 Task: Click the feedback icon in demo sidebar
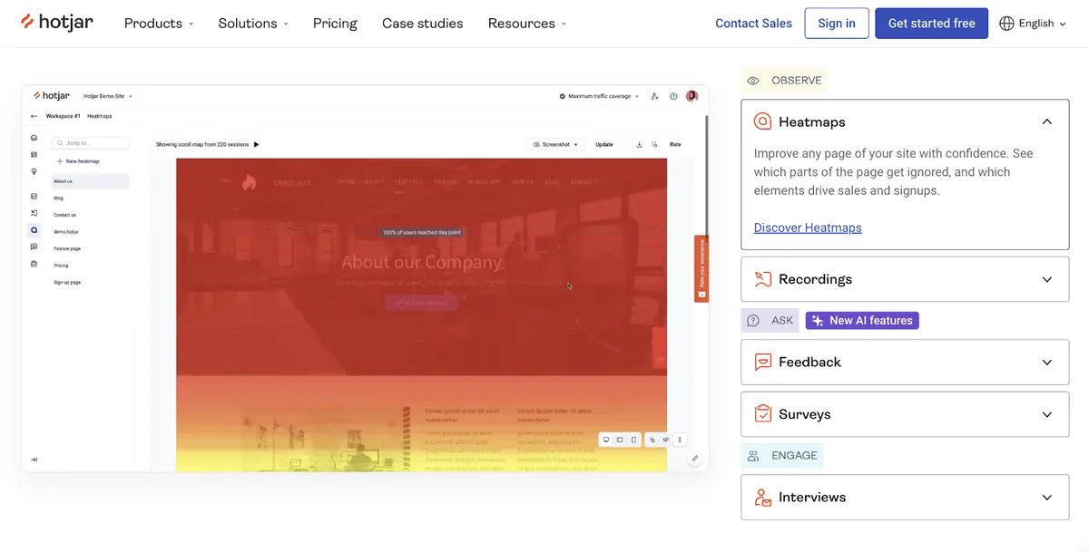pyautogui.click(x=34, y=247)
